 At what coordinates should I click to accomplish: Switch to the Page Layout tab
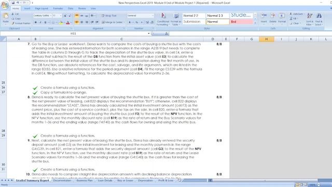41,8
